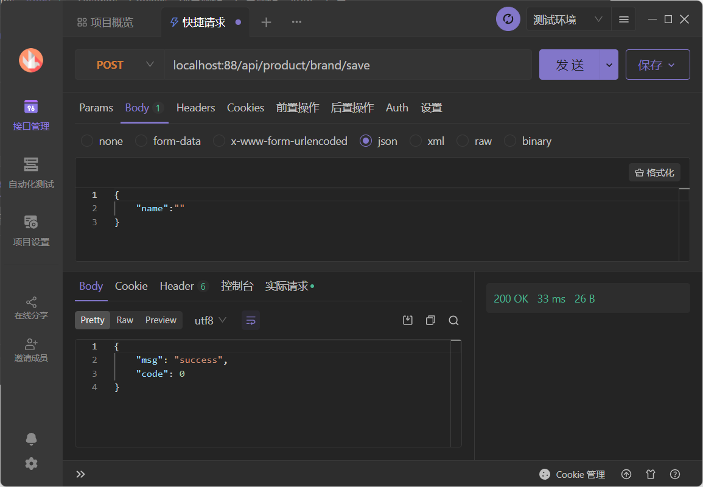The image size is (703, 487).
Task: Switch response view to Raw
Action: tap(125, 320)
